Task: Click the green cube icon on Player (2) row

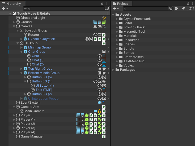Action: click(87, 124)
